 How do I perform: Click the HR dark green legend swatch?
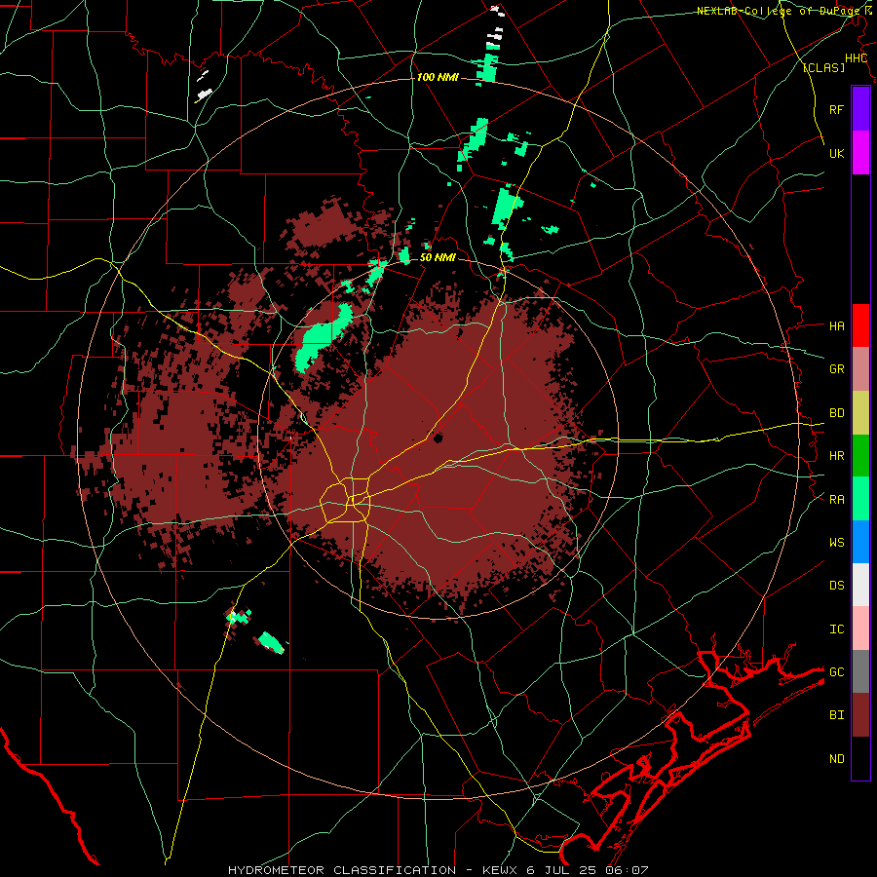pos(860,456)
